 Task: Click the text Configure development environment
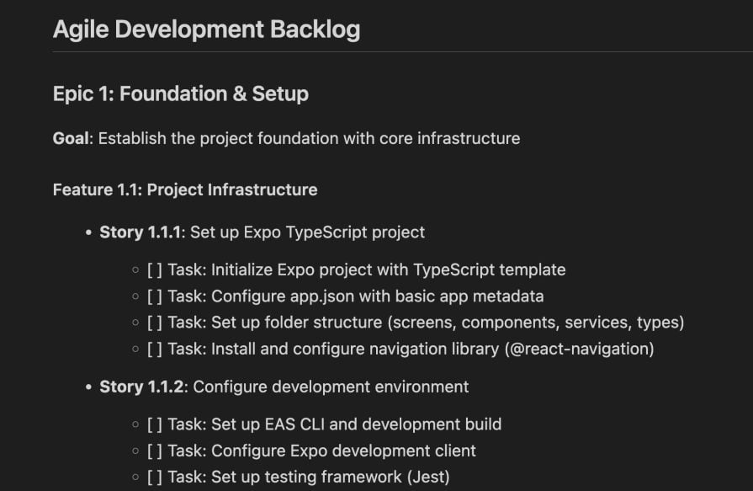pyautogui.click(x=331, y=387)
